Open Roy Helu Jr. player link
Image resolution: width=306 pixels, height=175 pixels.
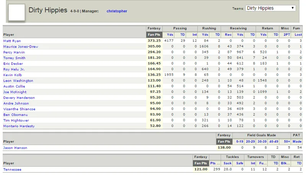tap(14, 69)
